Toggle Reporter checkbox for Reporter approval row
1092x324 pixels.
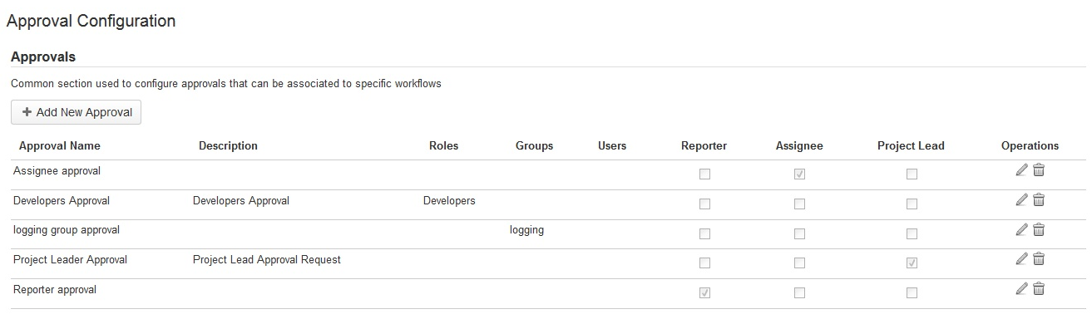(704, 293)
